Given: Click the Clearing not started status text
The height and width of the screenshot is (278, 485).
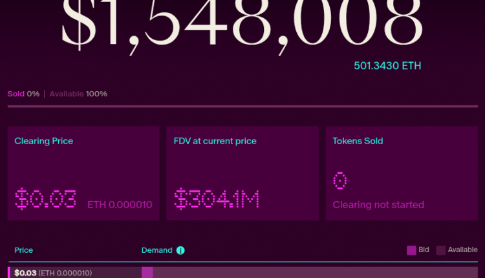Looking at the screenshot, I should tap(378, 205).
